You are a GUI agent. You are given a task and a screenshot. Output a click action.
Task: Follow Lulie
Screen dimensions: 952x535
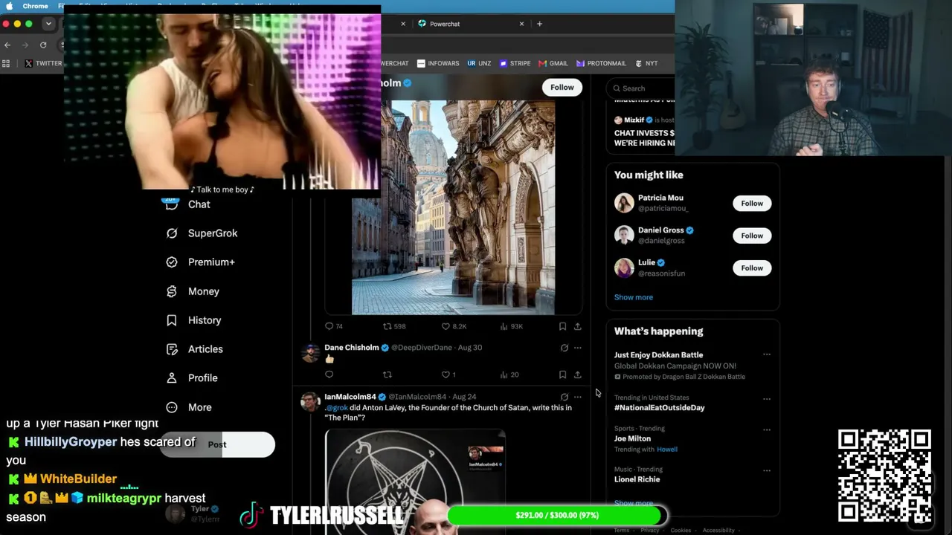[752, 268]
